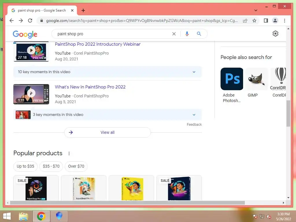
Task: Open the white PaintShop Pro box product
Action: (84, 188)
